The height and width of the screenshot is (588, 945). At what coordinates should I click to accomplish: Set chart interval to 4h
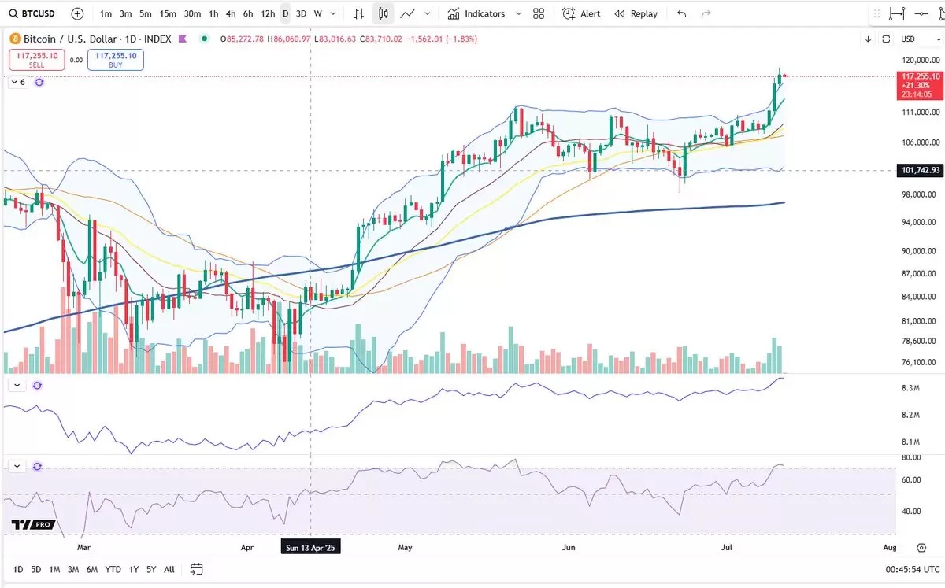click(230, 13)
